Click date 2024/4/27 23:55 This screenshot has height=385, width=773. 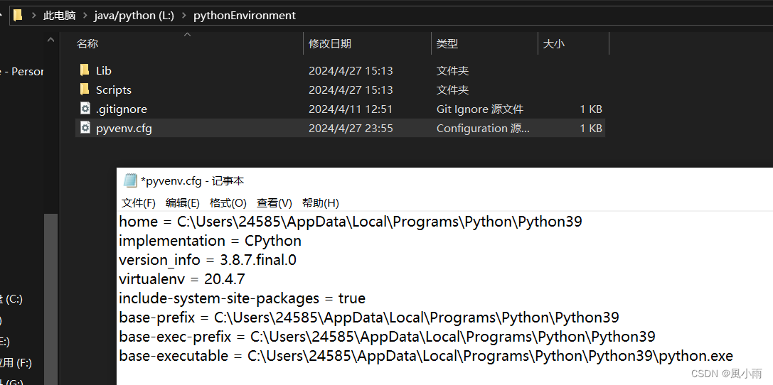click(x=351, y=128)
